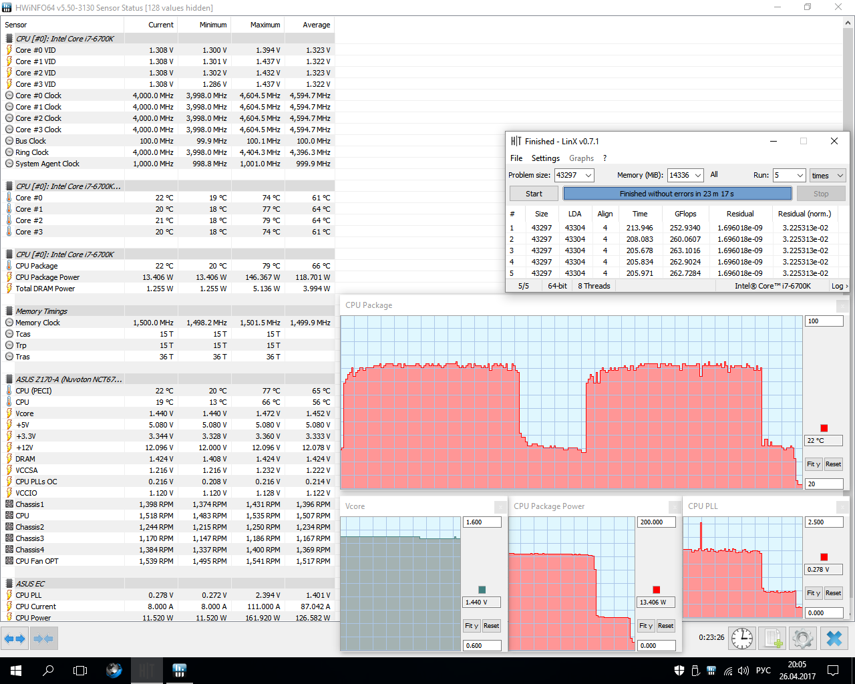Select the 'System Agent Clock' sensor row
855x684 pixels.
pos(167,164)
